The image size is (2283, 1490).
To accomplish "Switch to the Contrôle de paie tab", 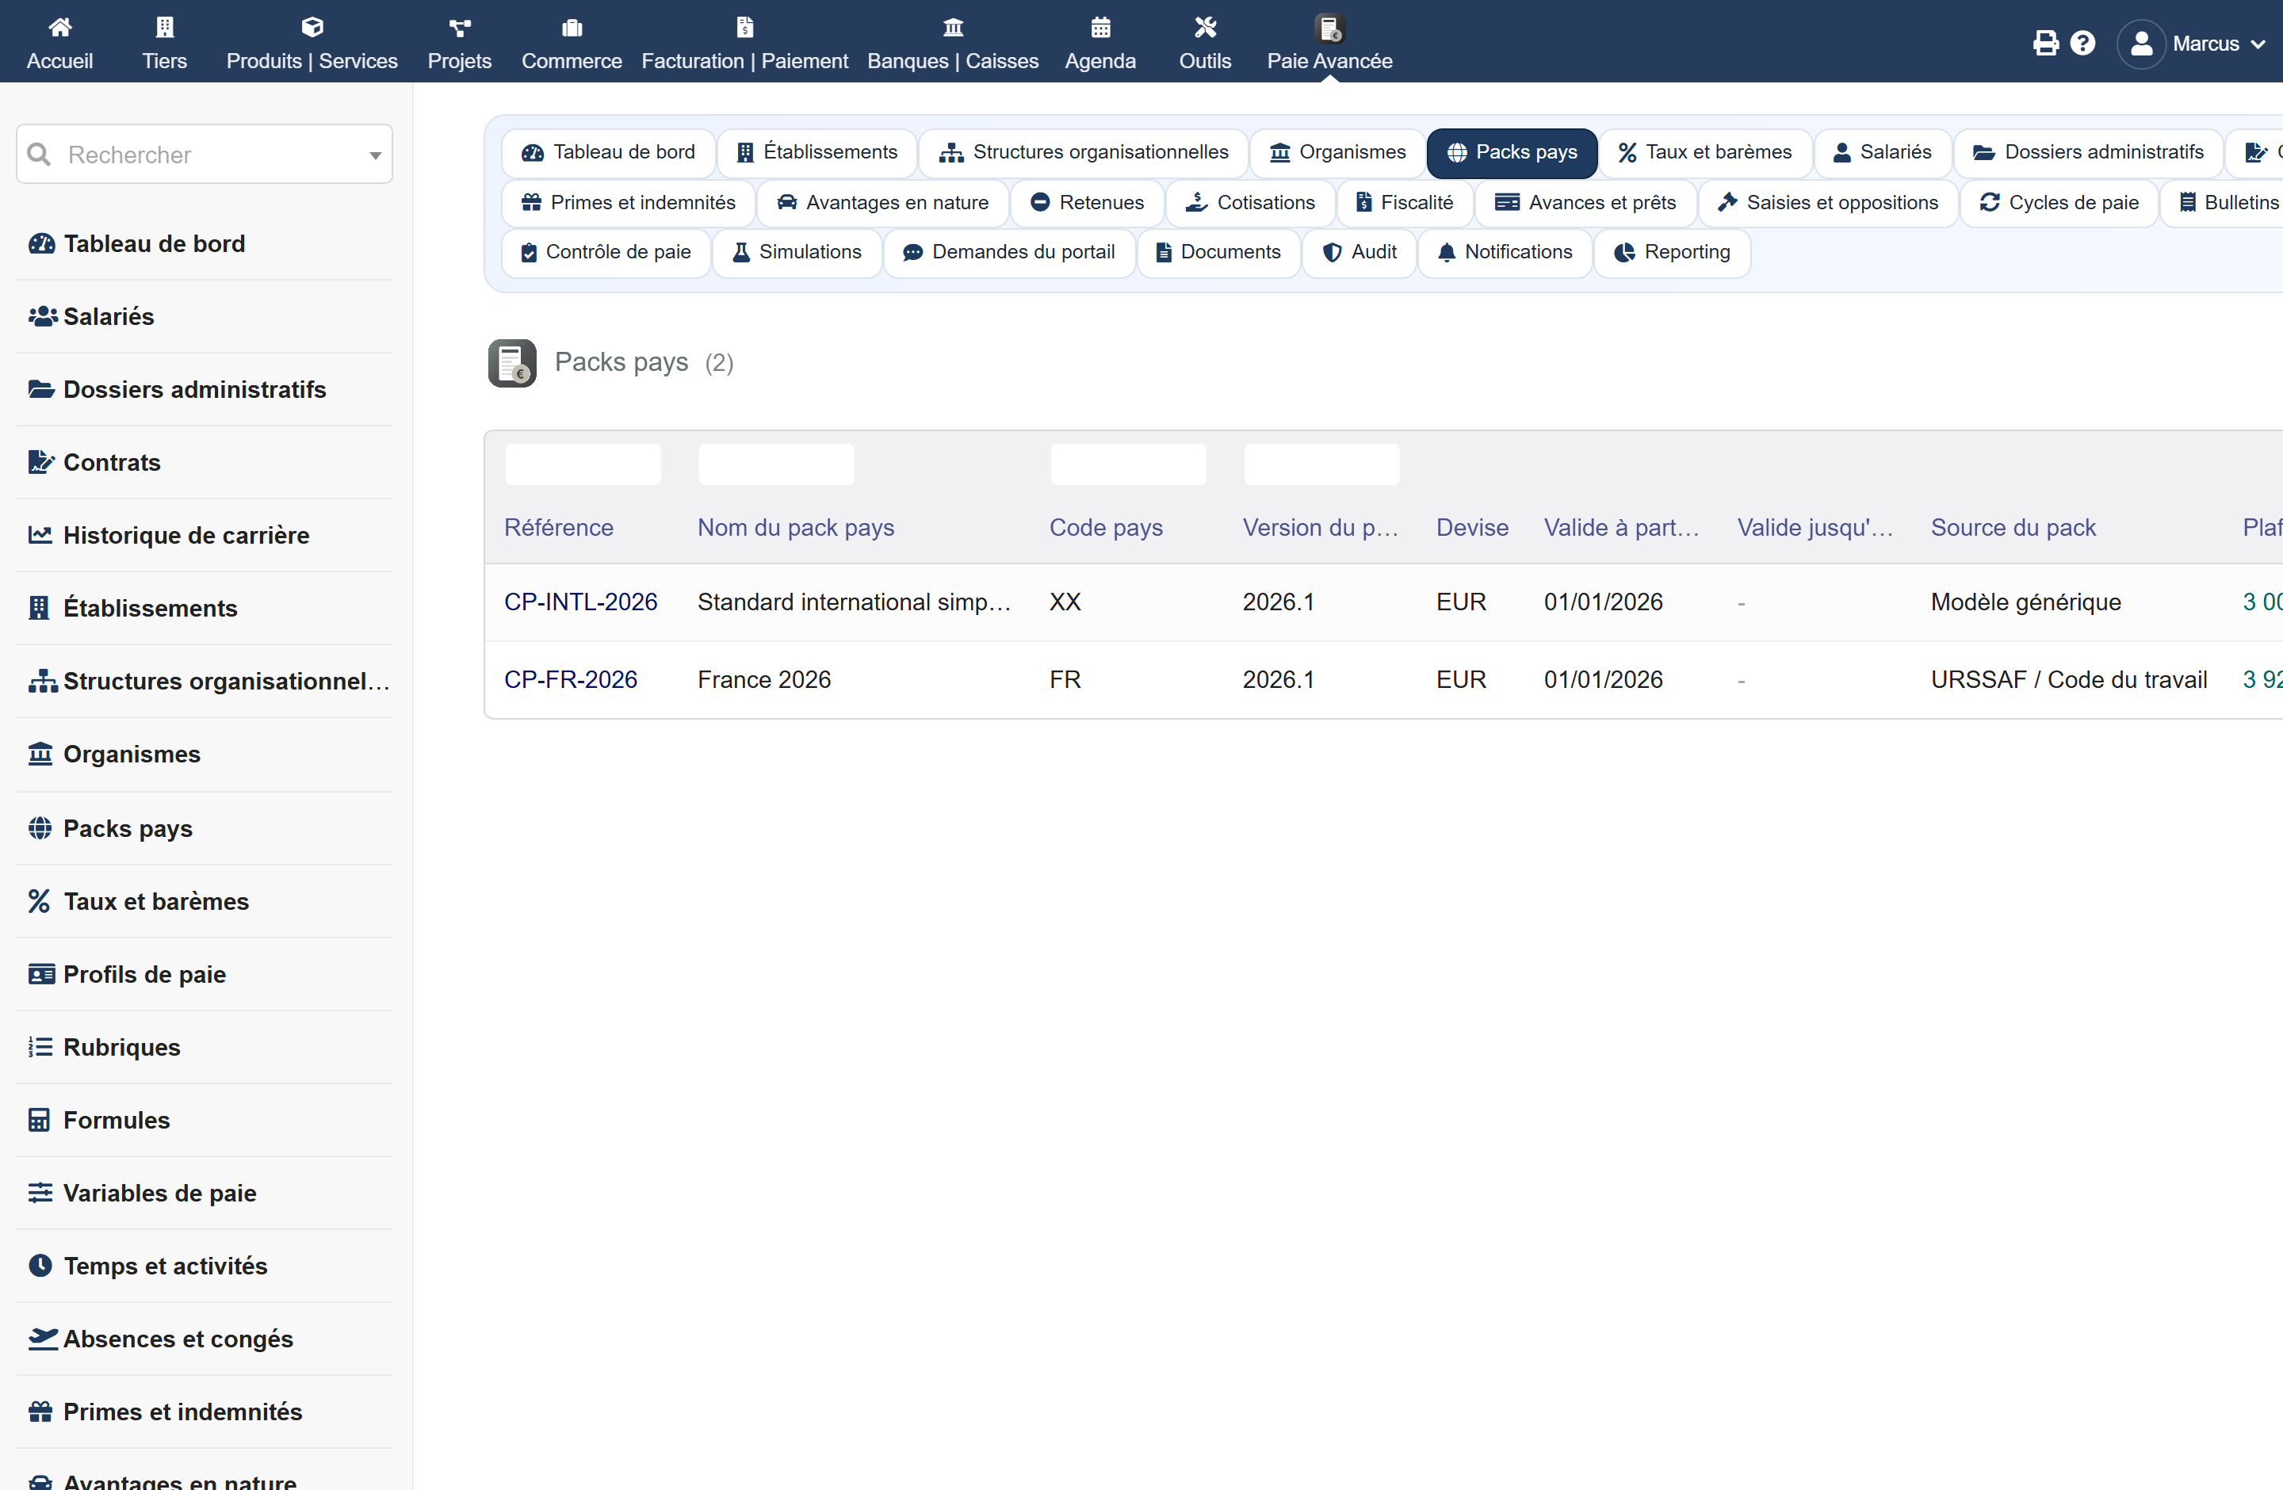I will point(606,252).
